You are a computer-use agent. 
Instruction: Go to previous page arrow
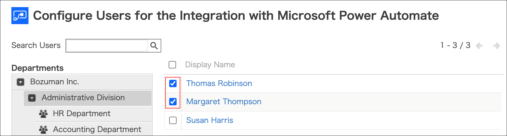tap(479, 46)
